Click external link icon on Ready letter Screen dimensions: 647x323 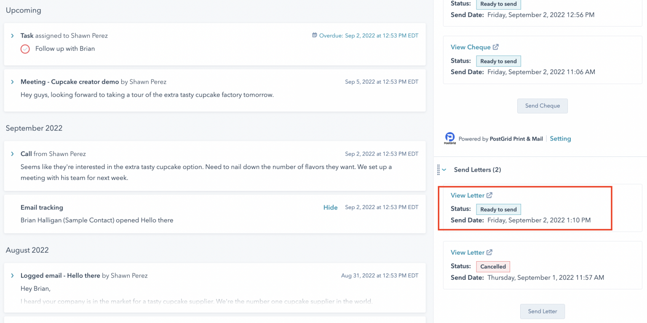point(489,195)
